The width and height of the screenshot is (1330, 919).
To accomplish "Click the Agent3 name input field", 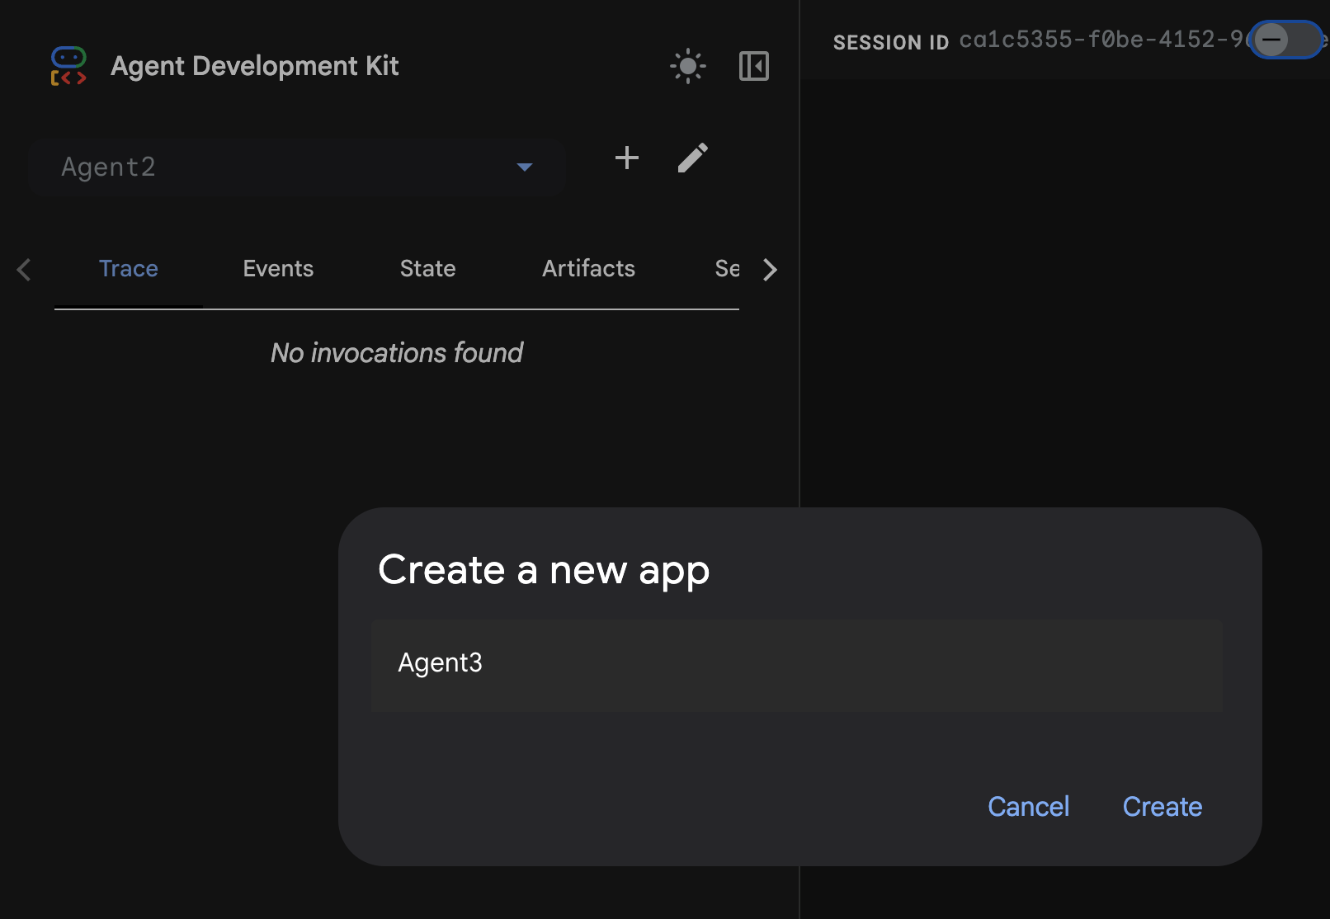I will point(797,665).
